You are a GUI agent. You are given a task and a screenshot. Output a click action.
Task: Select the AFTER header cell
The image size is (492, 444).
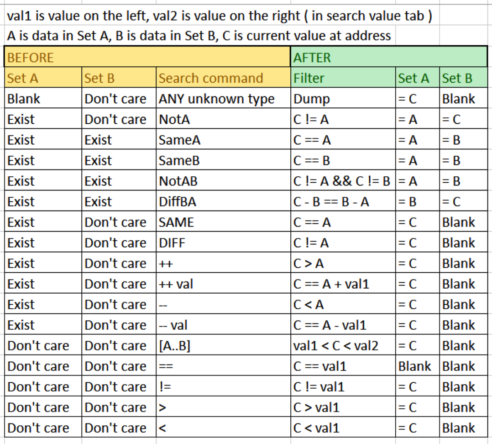coord(389,57)
